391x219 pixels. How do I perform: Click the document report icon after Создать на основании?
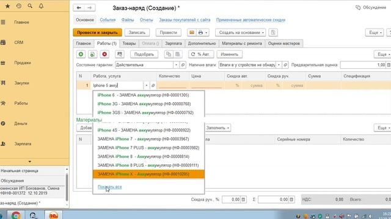tap(273, 32)
